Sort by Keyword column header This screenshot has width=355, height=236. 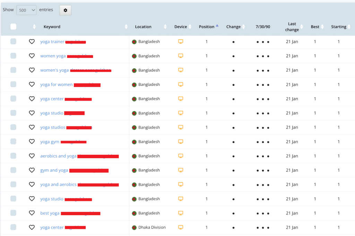(52, 27)
